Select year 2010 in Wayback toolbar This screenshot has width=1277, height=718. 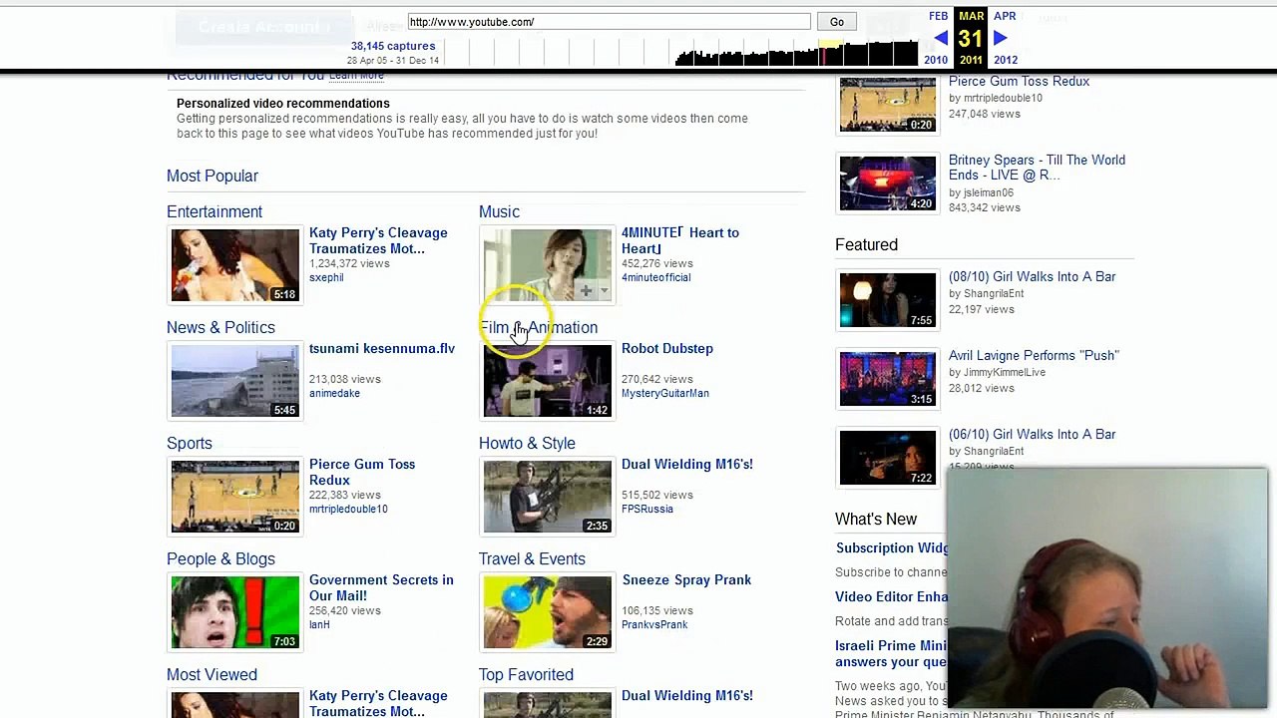[936, 60]
